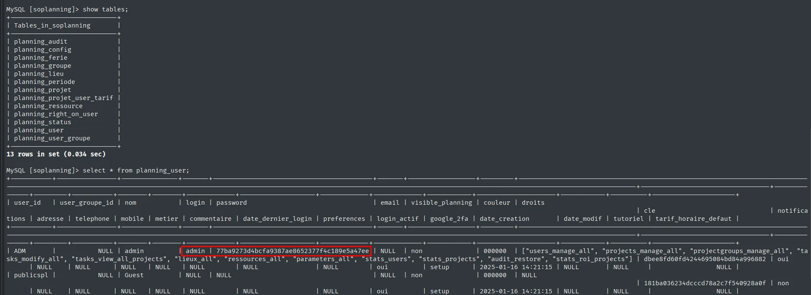Click the droits column header
Screen dimensions: 811x295
point(533,203)
